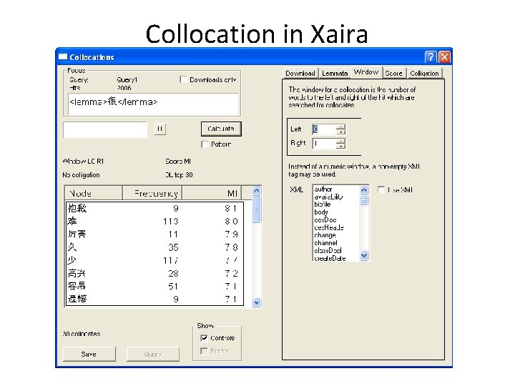Image resolution: width=515 pixels, height=386 pixels.
Task: Select collocate row 遗憾
Action: coord(154,299)
